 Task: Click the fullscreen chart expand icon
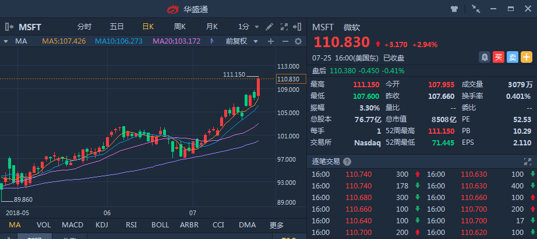284,27
